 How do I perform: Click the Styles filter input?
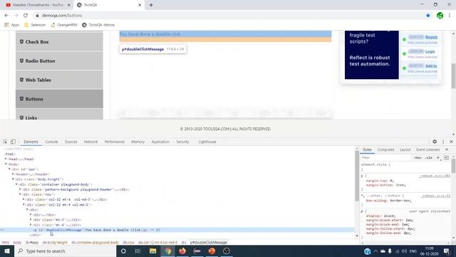(x=385, y=158)
